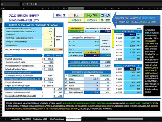Go to next sheet with right arrow
Image resolution: width=162 pixels, height=122 pixels.
click(x=6, y=119)
